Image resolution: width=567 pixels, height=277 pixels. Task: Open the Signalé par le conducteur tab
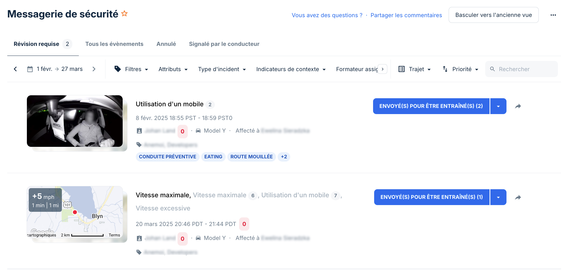(224, 44)
